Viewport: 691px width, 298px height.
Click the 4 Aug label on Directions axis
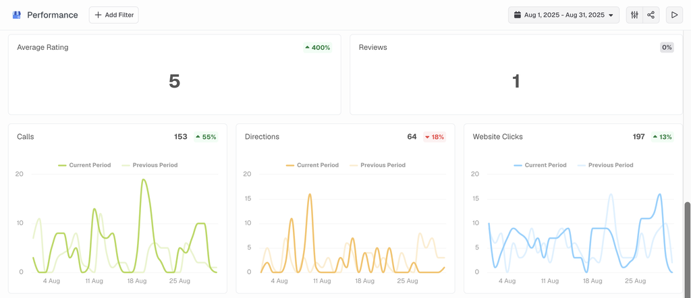[279, 281]
